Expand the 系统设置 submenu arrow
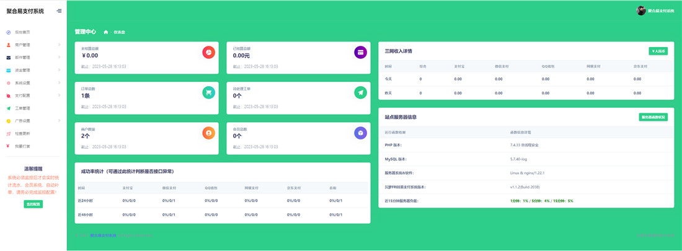 pyautogui.click(x=59, y=82)
